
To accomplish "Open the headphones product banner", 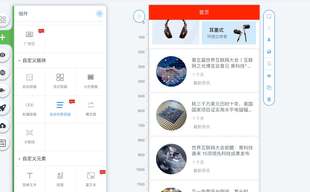I will tap(176, 32).
